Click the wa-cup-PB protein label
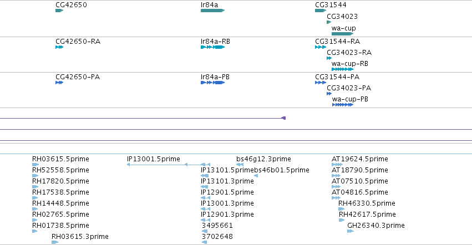This screenshot has height=245, width=472. 350,99
